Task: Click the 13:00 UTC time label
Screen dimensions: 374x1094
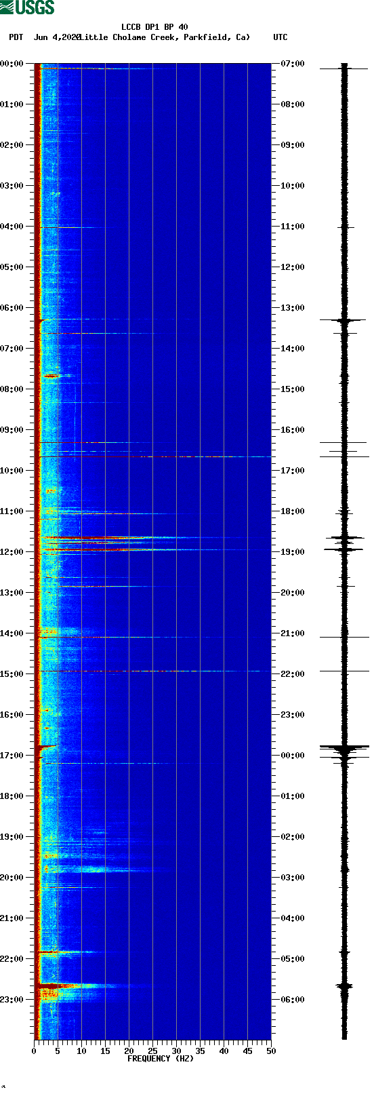Action: point(293,308)
